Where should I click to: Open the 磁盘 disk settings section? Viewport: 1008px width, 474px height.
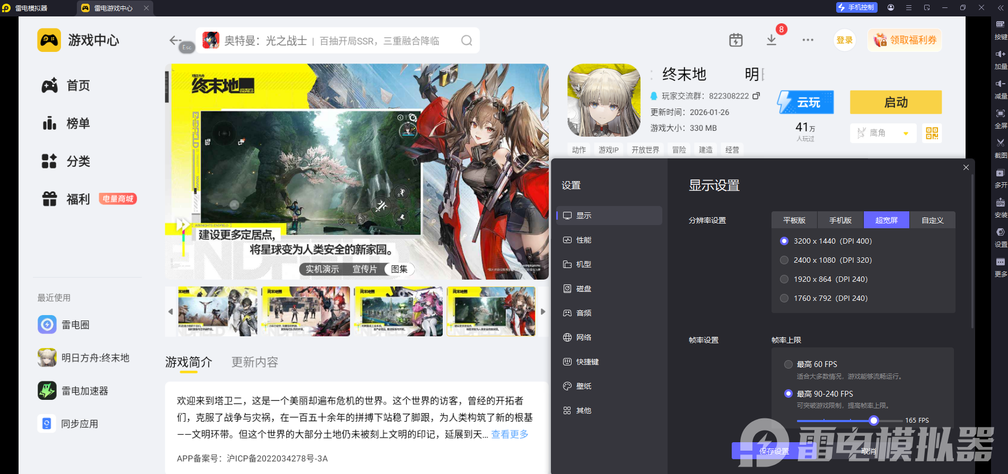tap(609, 289)
